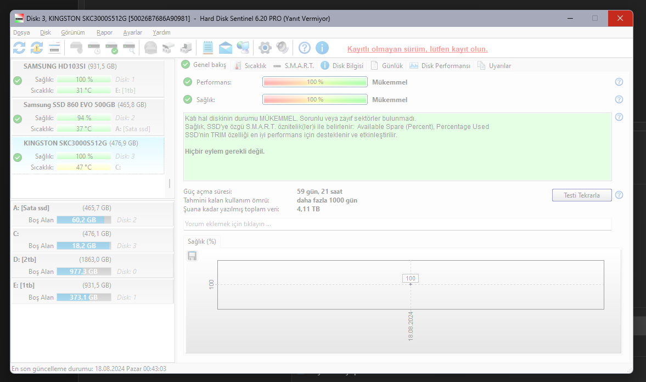Click the help icon beside Sağlık bar
This screenshot has width=646, height=382.
(x=619, y=99)
